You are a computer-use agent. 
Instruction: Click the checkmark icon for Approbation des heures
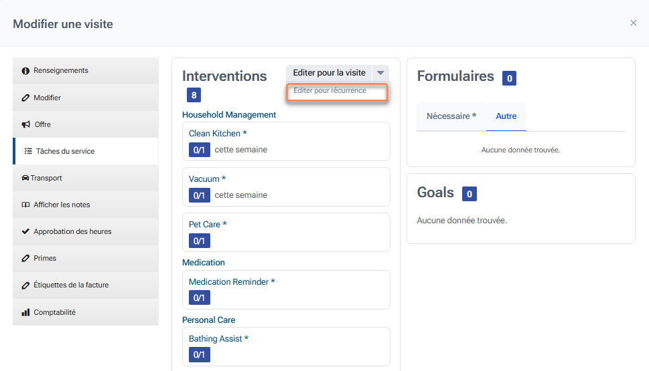coord(25,231)
